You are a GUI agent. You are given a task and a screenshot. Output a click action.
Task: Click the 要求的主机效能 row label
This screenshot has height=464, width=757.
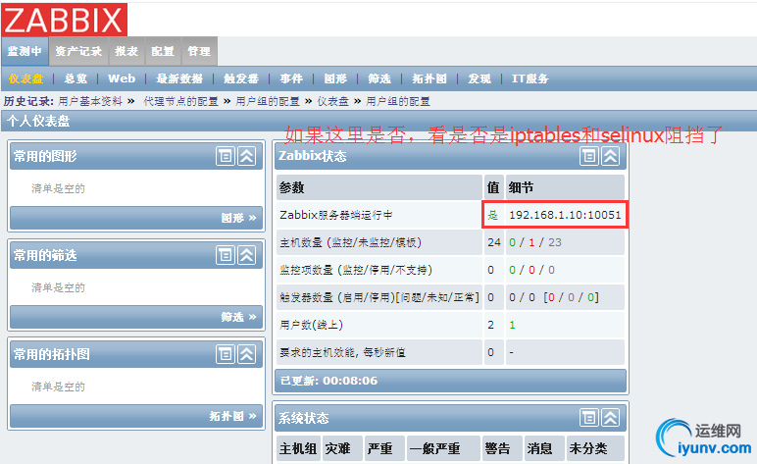343,352
